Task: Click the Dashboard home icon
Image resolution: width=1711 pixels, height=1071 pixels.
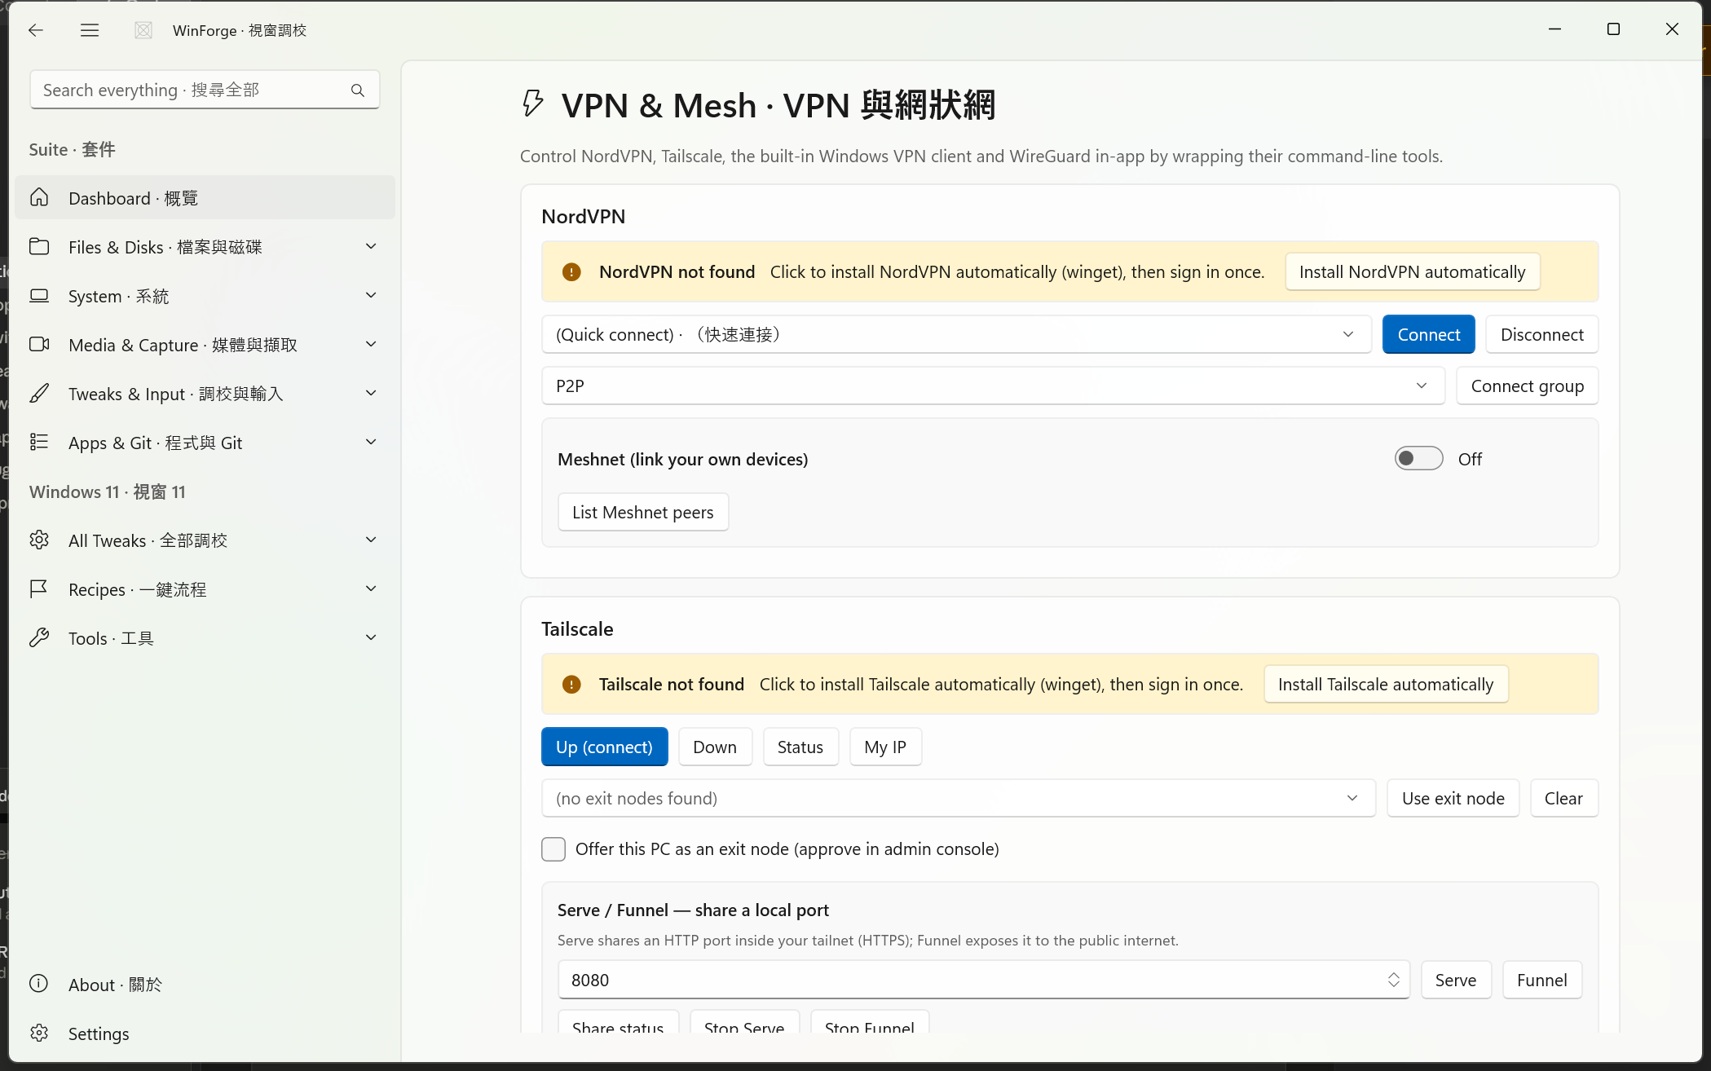Action: (39, 198)
